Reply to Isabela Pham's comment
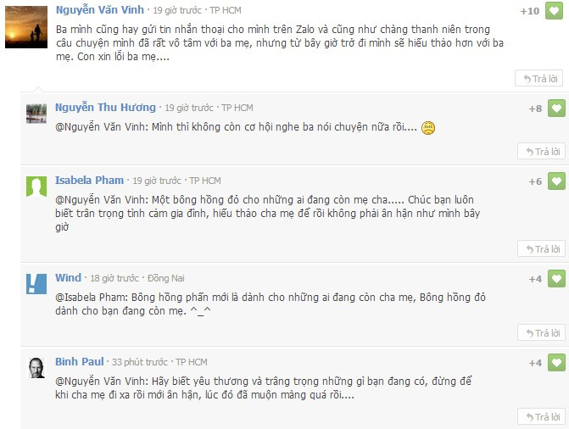 [541, 249]
